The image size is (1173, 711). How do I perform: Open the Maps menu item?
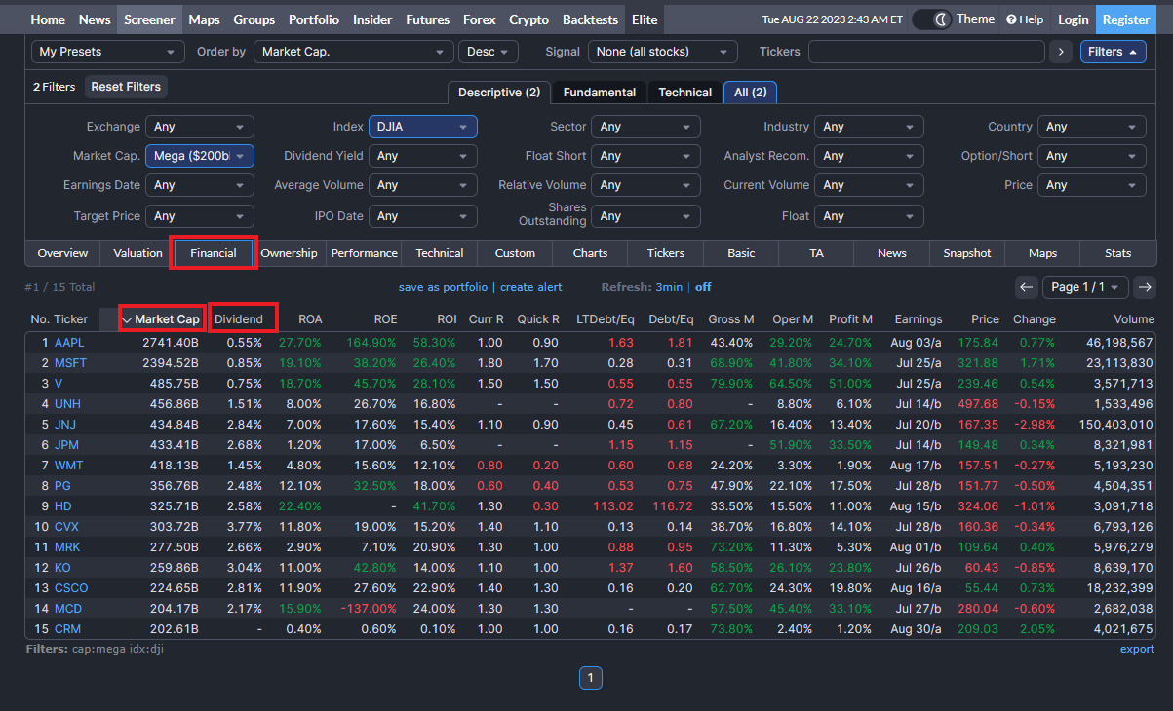coord(205,19)
